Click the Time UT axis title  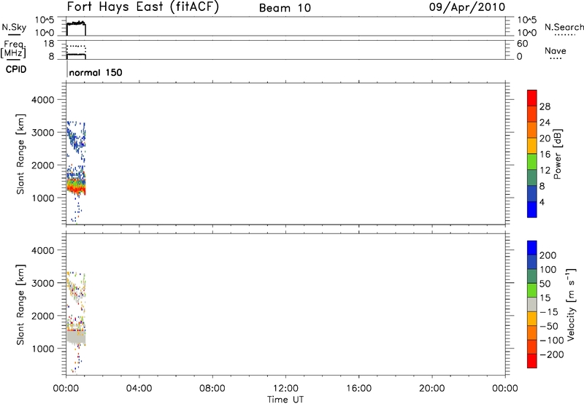pos(285,400)
